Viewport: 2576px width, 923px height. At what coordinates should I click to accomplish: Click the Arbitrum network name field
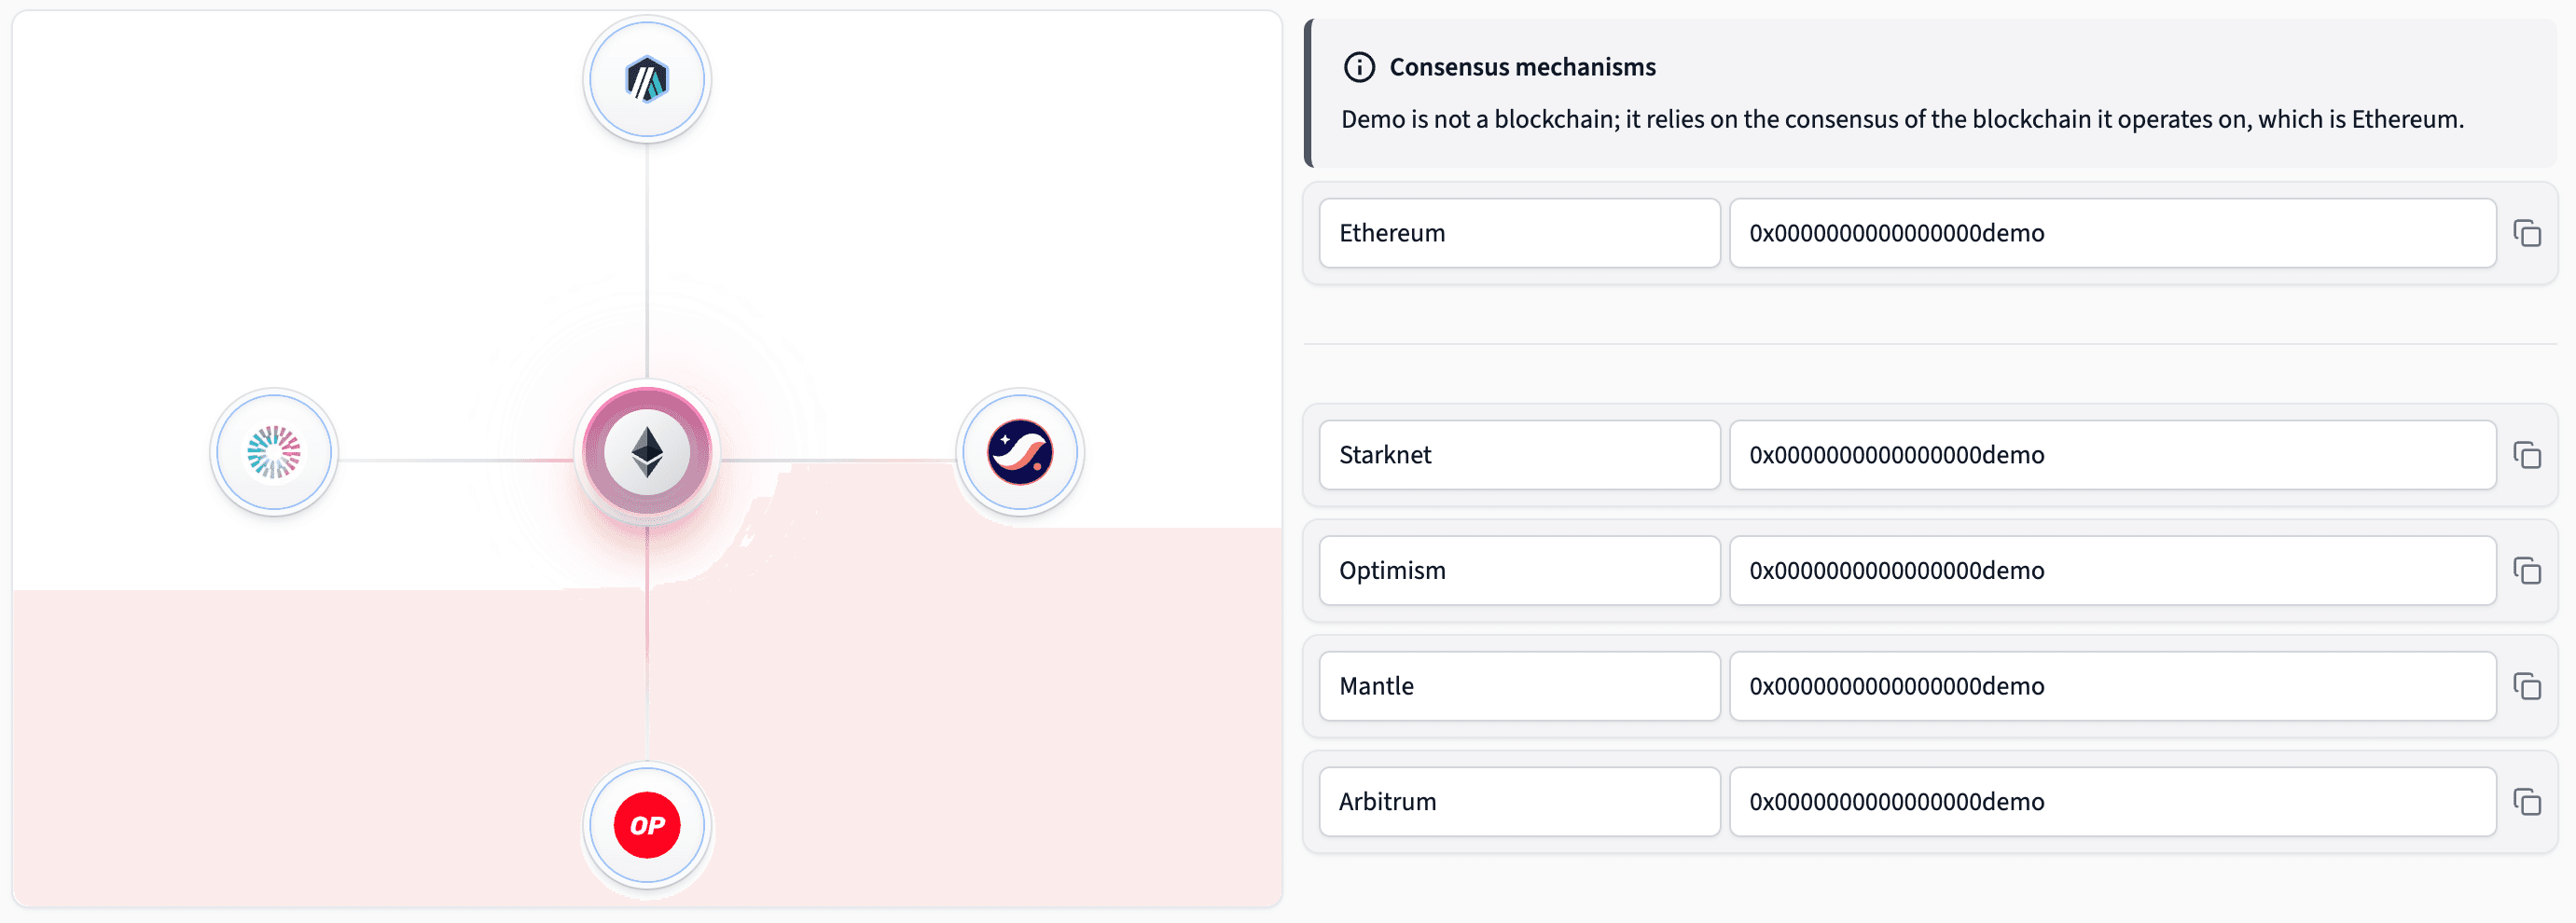(x=1519, y=801)
